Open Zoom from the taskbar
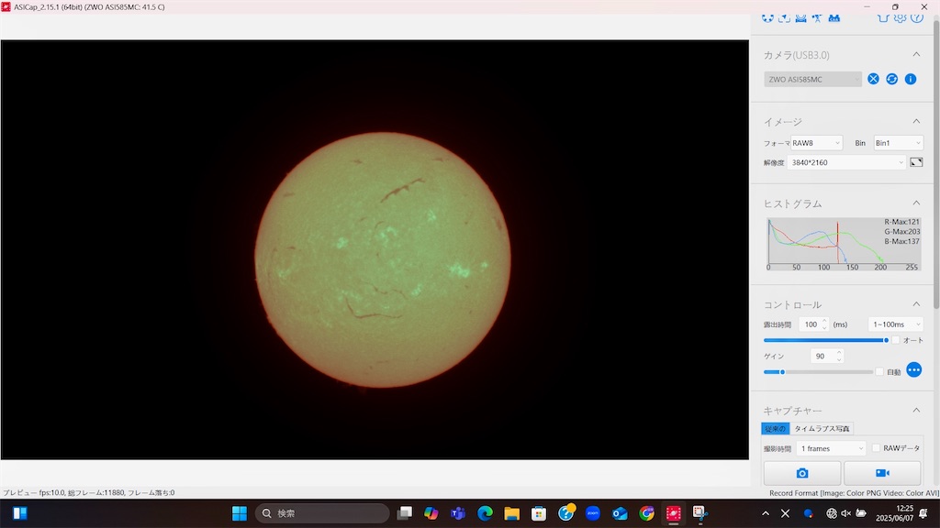This screenshot has width=940, height=528. [592, 513]
